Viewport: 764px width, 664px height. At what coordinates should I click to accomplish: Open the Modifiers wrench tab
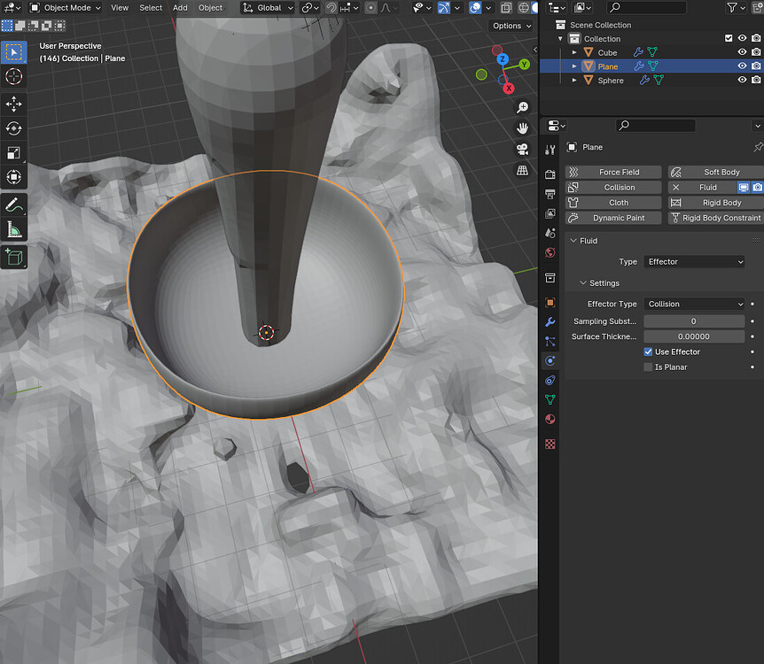(x=550, y=321)
